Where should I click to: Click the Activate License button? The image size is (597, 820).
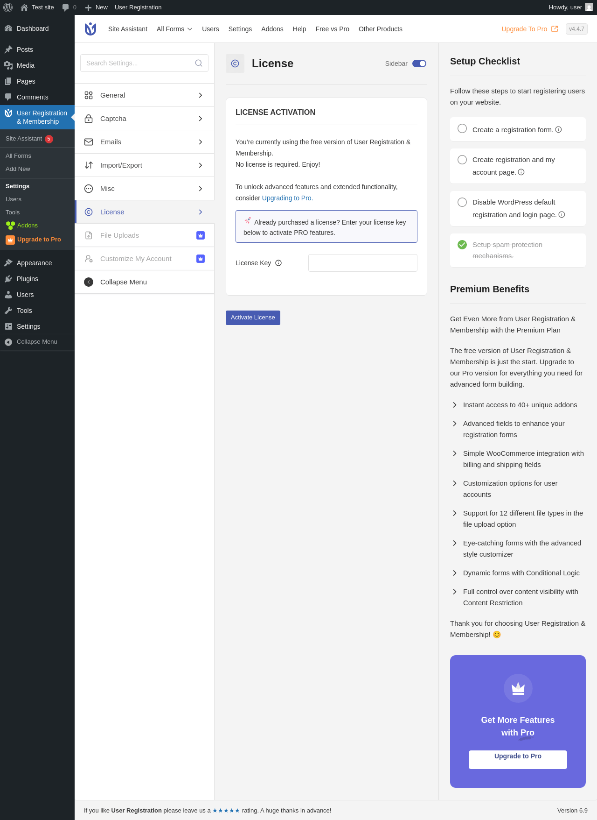pyautogui.click(x=253, y=318)
